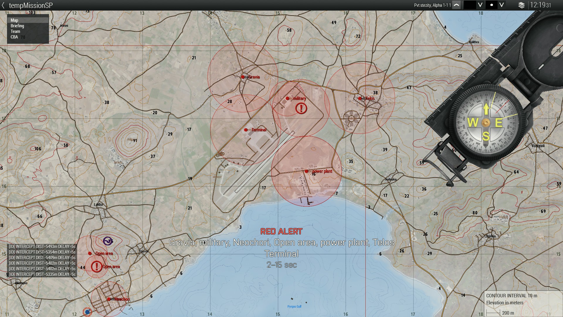Click the Gravia marker dot
Screen dimensions: 563x317
coord(243,77)
